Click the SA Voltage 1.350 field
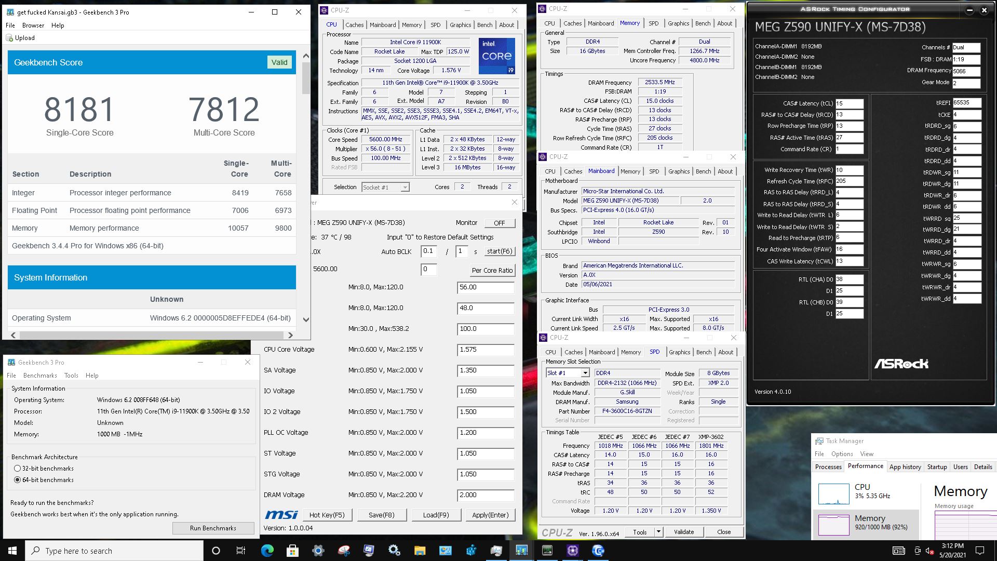Screen dimensions: 997x561 pyautogui.click(x=486, y=370)
